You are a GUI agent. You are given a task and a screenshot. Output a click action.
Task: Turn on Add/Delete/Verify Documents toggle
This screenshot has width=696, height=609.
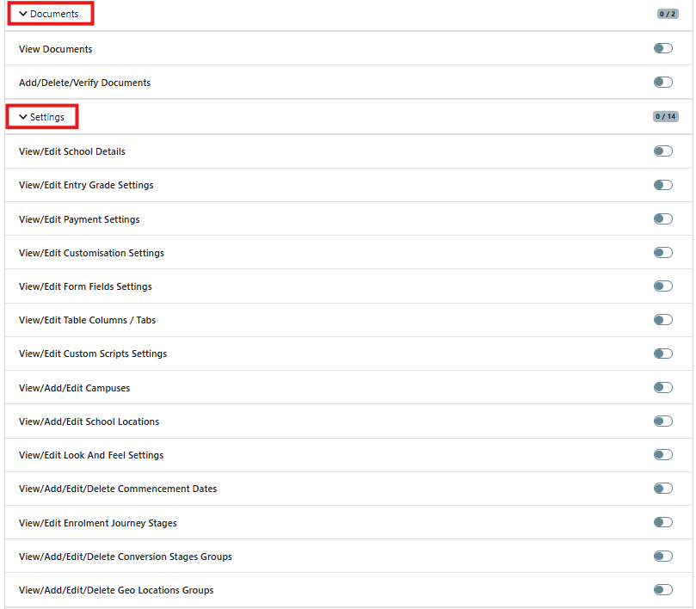(x=662, y=83)
